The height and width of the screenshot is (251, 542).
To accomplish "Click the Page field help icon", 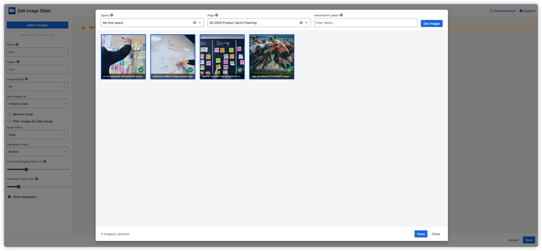I will pos(217,15).
